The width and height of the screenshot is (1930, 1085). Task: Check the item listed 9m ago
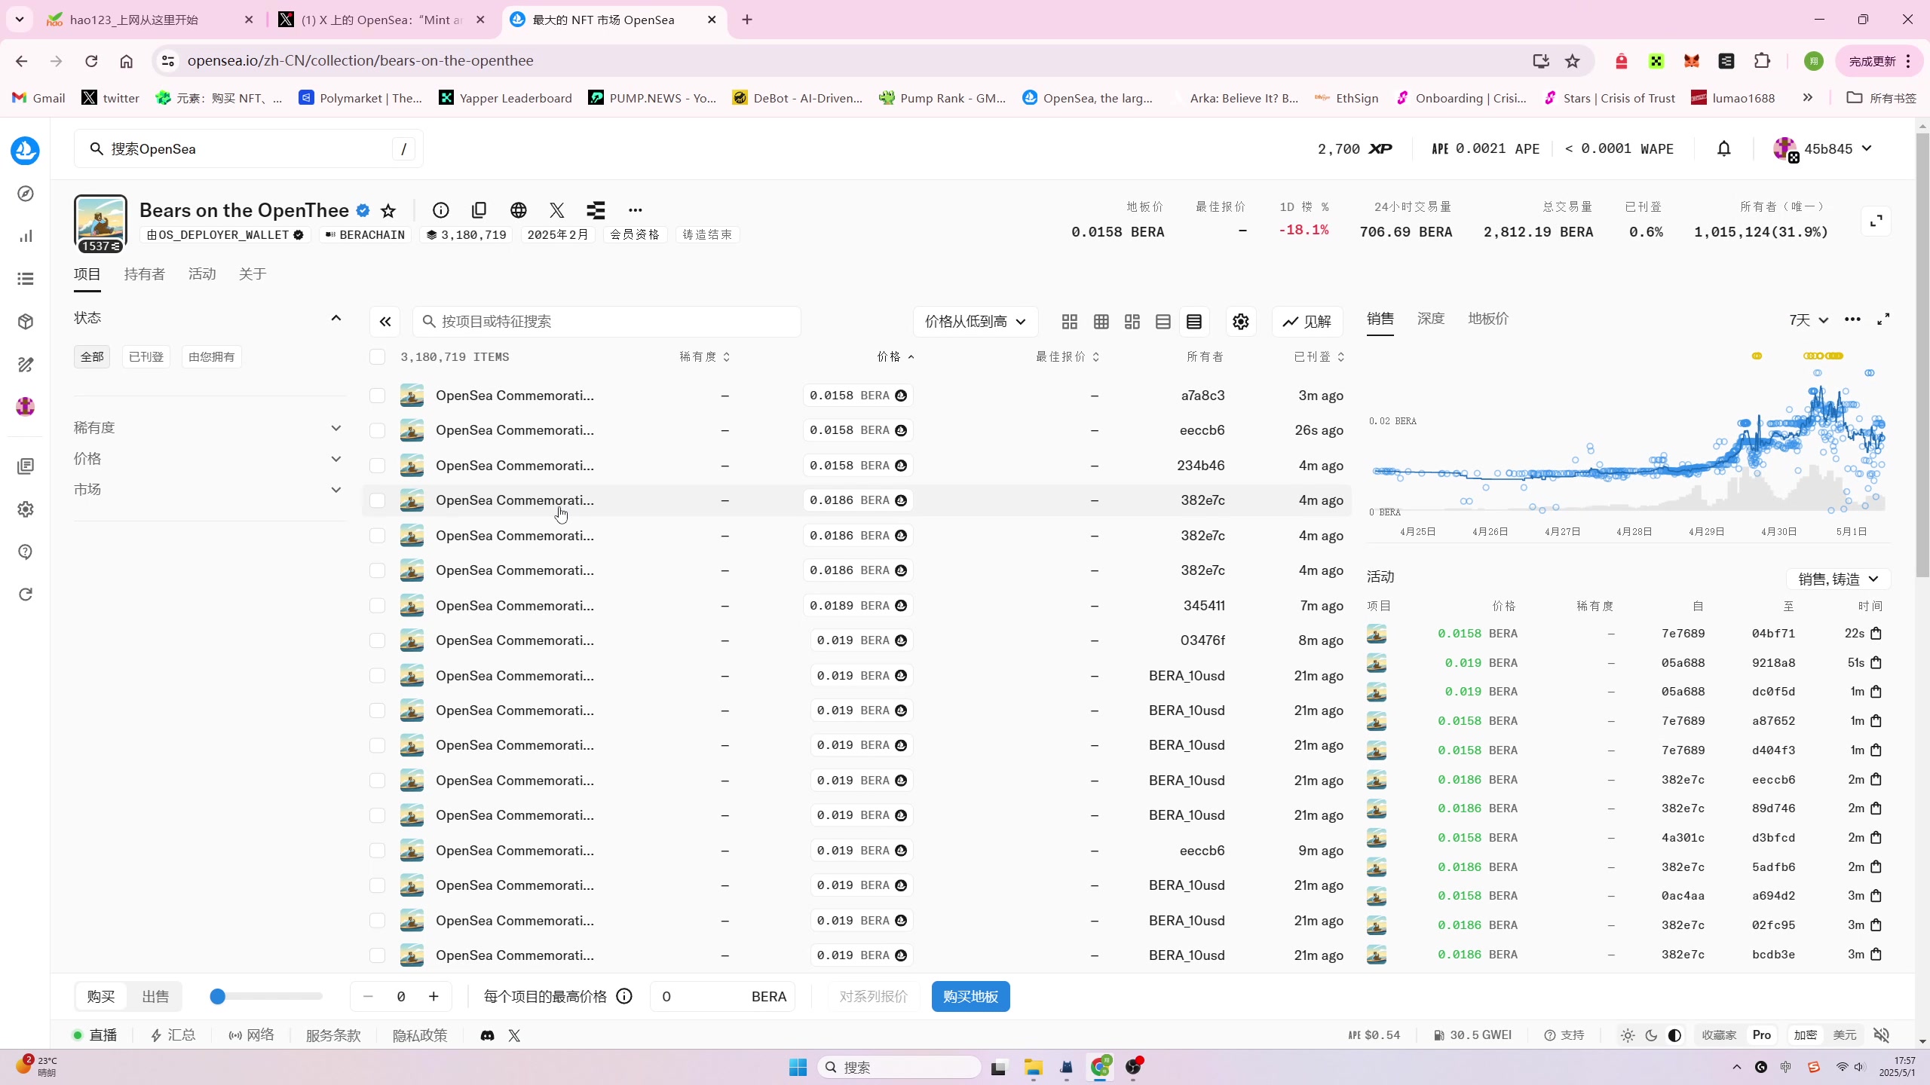coord(378,851)
